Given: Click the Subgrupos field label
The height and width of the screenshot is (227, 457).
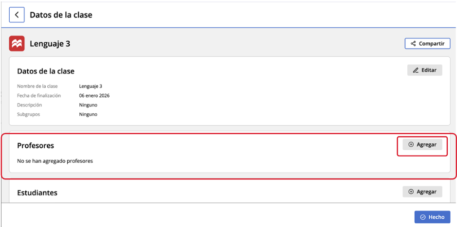Looking at the screenshot, I should coord(28,114).
